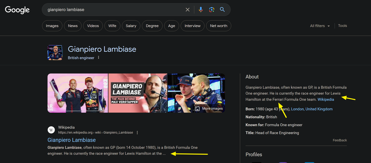Click the Feedback link
This screenshot has height=163, width=371.
(x=340, y=140)
